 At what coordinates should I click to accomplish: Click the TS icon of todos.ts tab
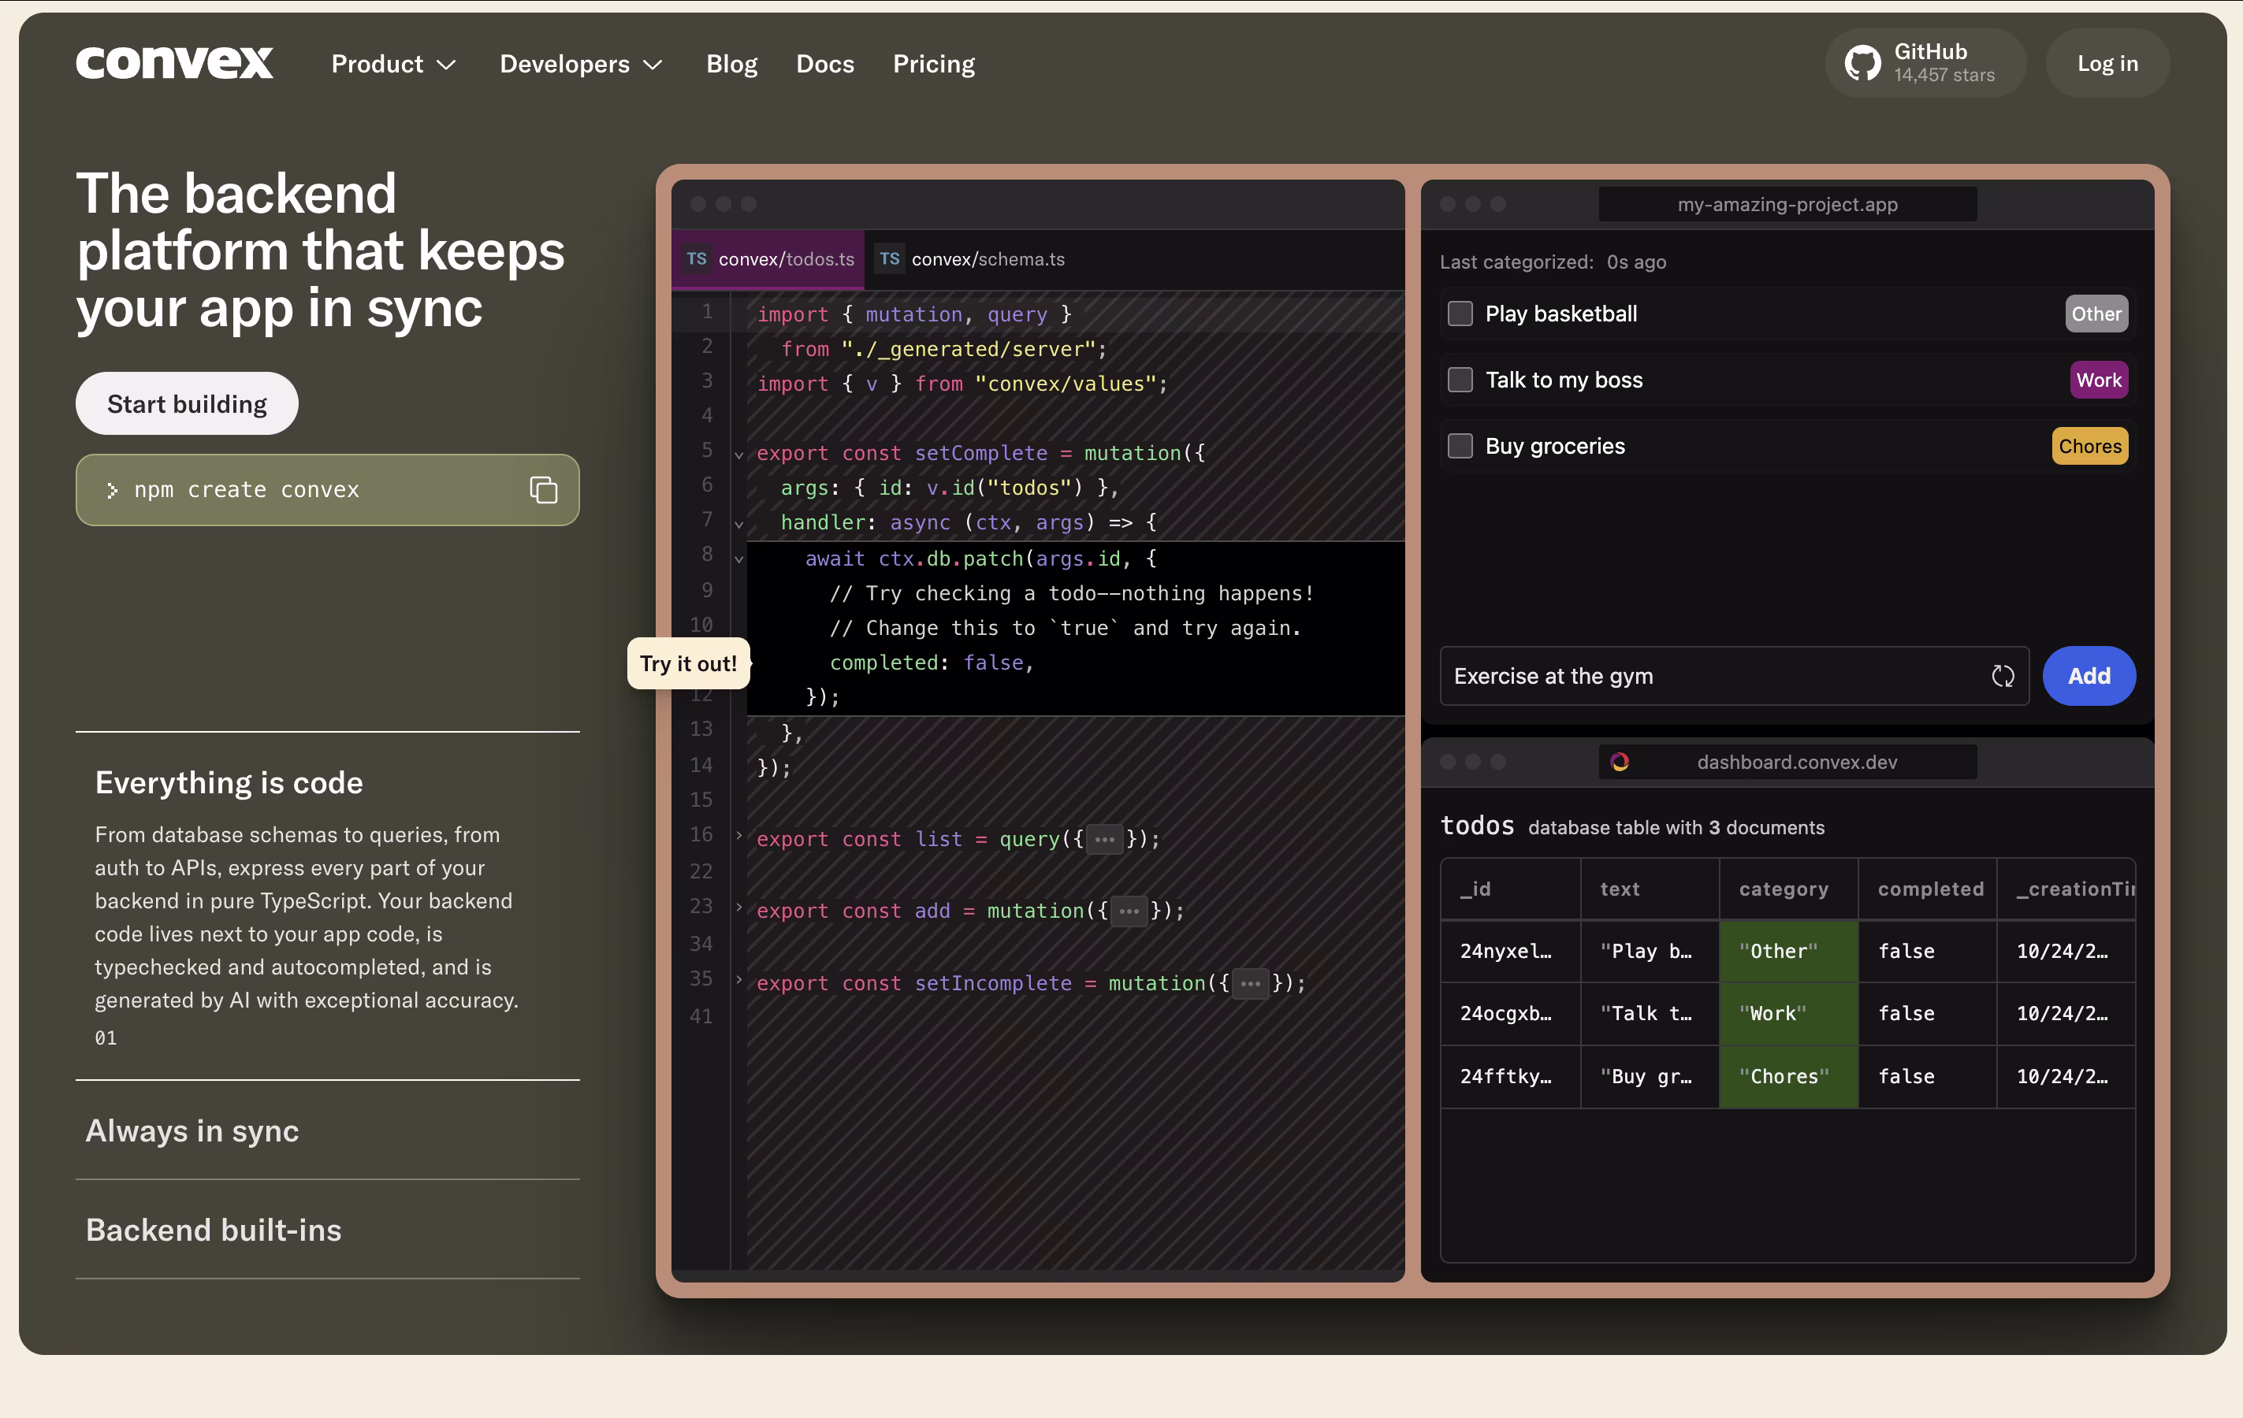click(x=697, y=259)
